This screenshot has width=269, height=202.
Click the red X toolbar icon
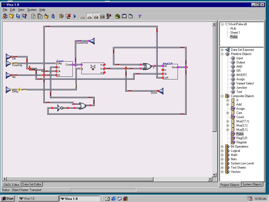pyautogui.click(x=68, y=16)
